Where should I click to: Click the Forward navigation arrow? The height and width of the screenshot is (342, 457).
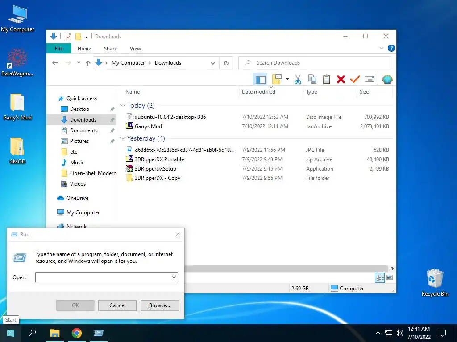click(68, 63)
